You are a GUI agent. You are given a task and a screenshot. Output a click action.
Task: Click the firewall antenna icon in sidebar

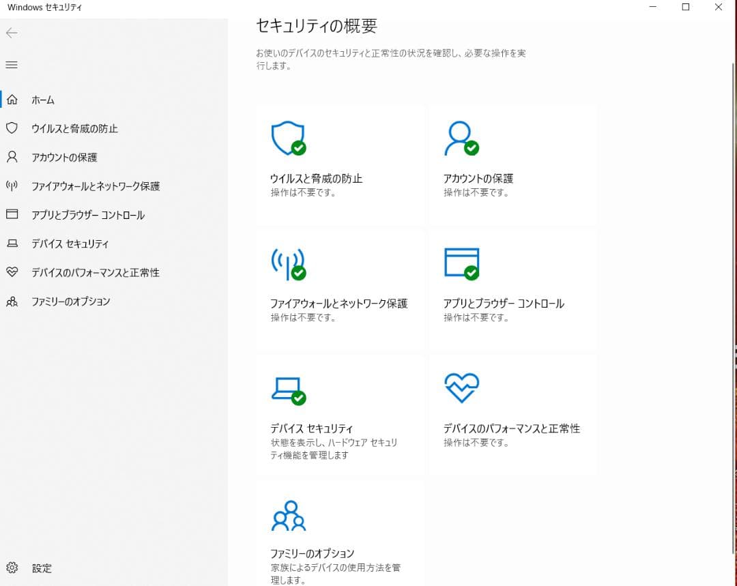[x=12, y=185]
